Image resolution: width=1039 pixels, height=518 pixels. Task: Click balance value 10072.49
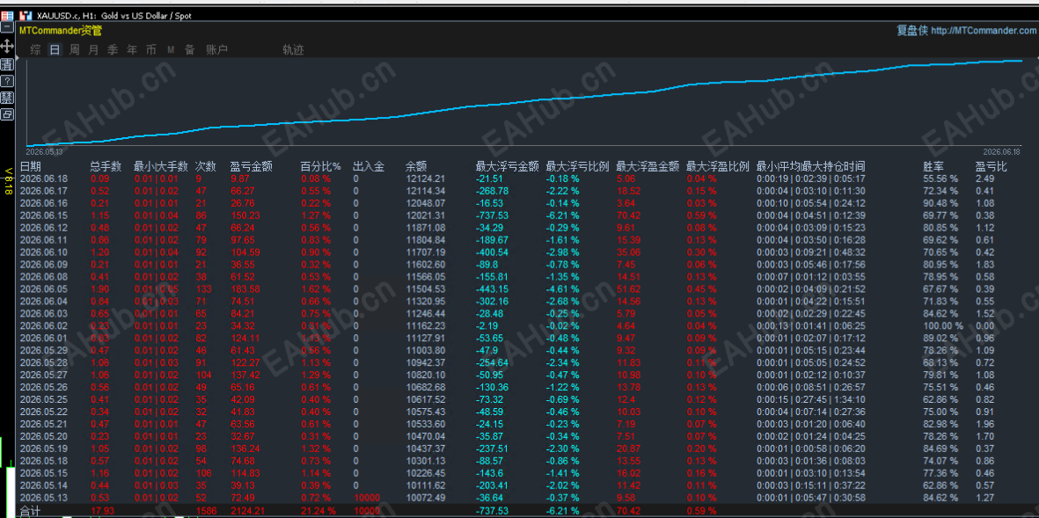coord(426,498)
